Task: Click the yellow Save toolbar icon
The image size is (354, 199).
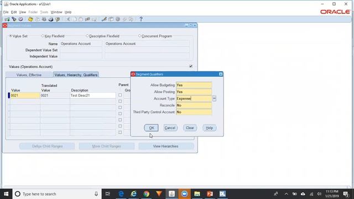Action: [x=30, y=19]
